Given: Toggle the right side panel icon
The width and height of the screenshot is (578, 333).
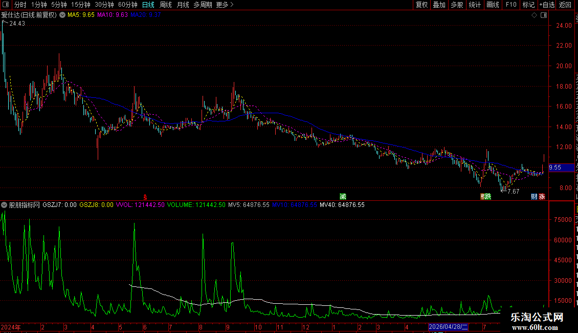Looking at the screenshot, I should coord(544,15).
